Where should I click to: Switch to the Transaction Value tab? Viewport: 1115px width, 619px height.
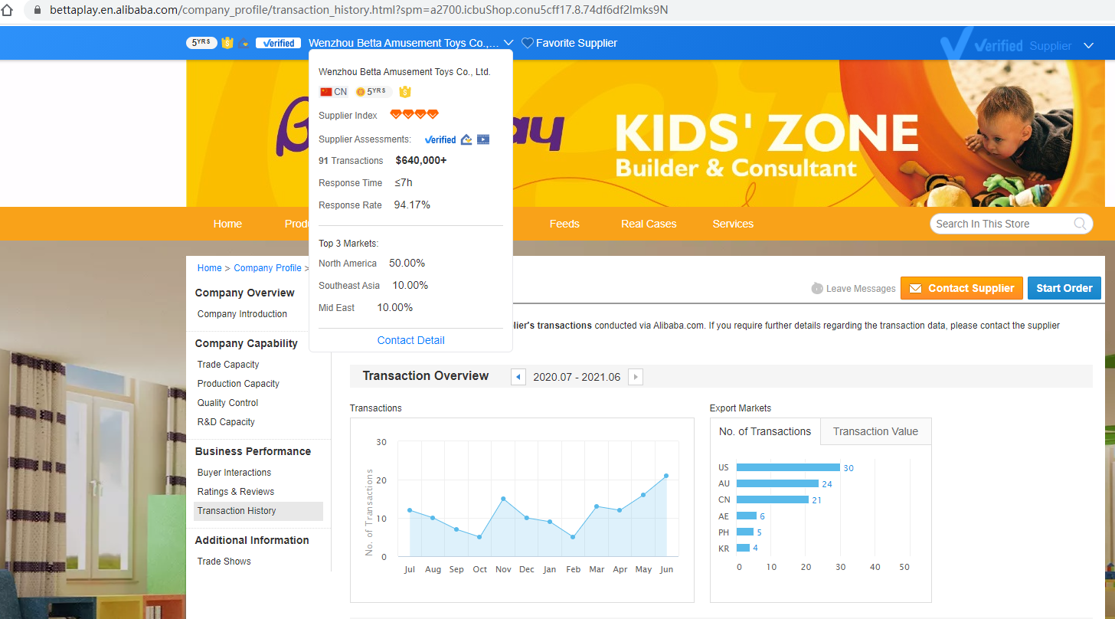[875, 431]
